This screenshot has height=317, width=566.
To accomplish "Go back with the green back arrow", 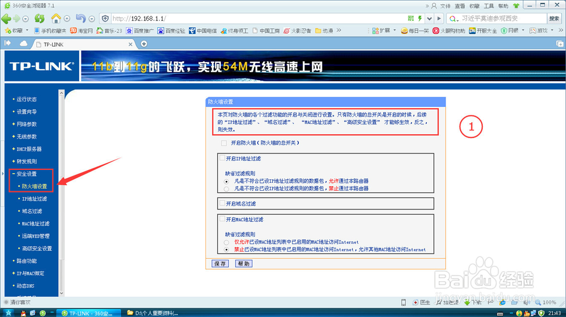I will click(x=6, y=19).
